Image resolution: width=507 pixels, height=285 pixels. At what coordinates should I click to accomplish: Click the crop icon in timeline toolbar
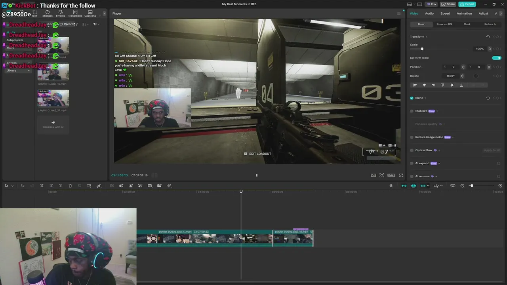coord(89,186)
